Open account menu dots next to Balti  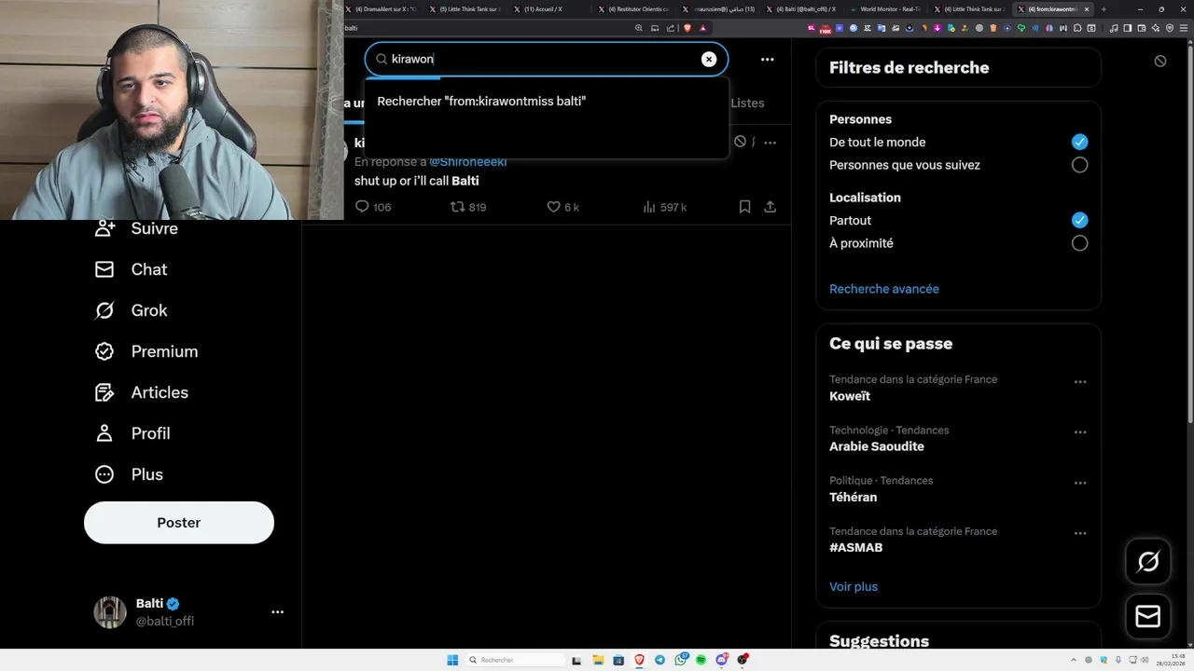[277, 612]
